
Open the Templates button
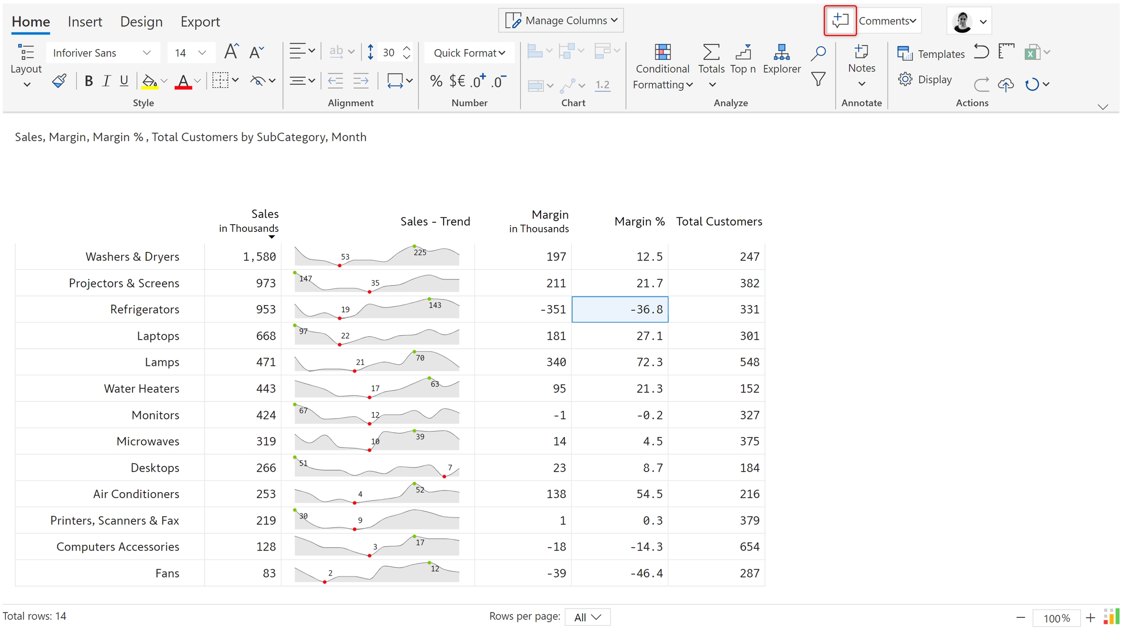coord(931,54)
